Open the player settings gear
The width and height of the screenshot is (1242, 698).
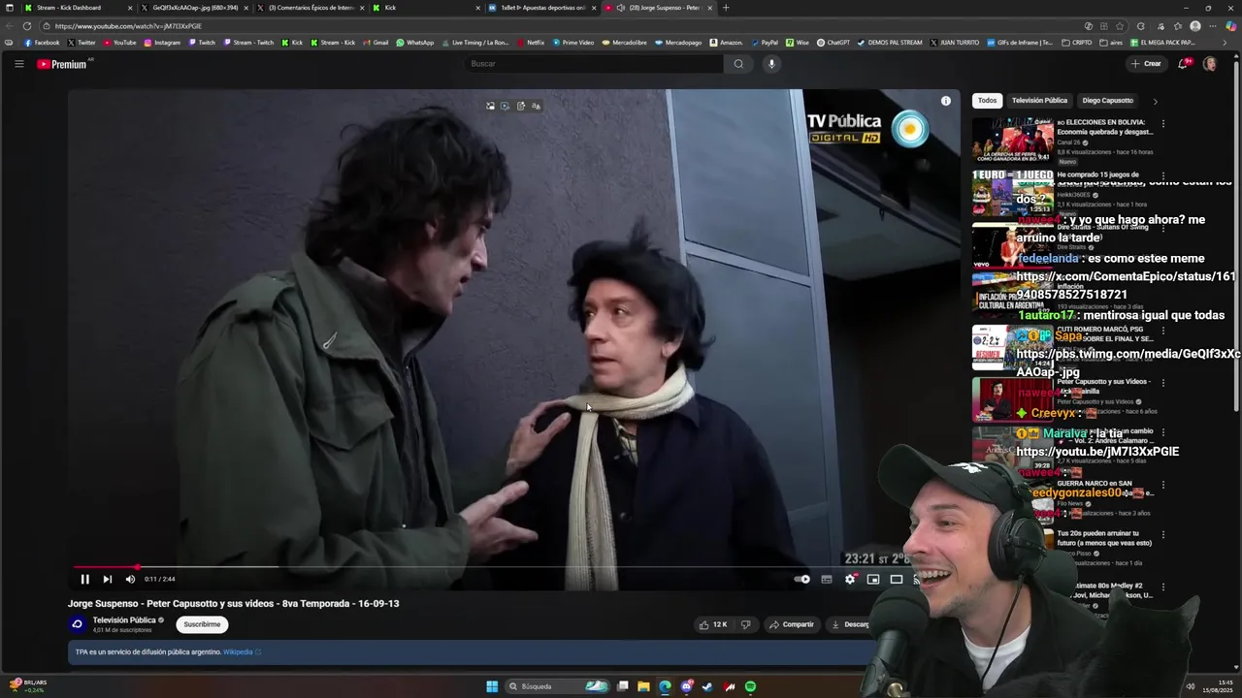850,579
